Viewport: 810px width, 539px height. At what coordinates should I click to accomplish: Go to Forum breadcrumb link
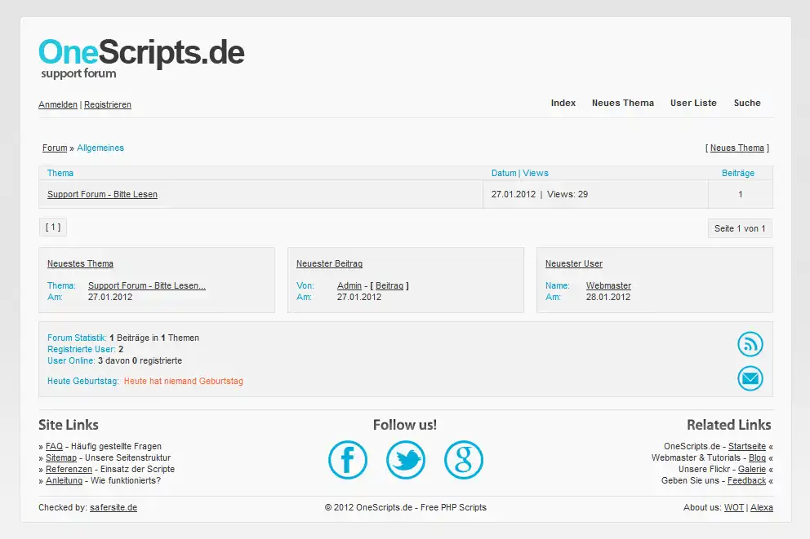(55, 148)
